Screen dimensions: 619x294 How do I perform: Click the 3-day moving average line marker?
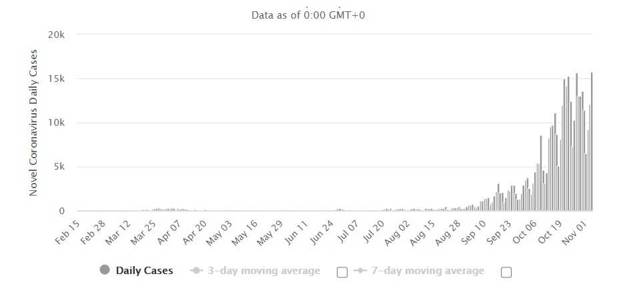197,271
